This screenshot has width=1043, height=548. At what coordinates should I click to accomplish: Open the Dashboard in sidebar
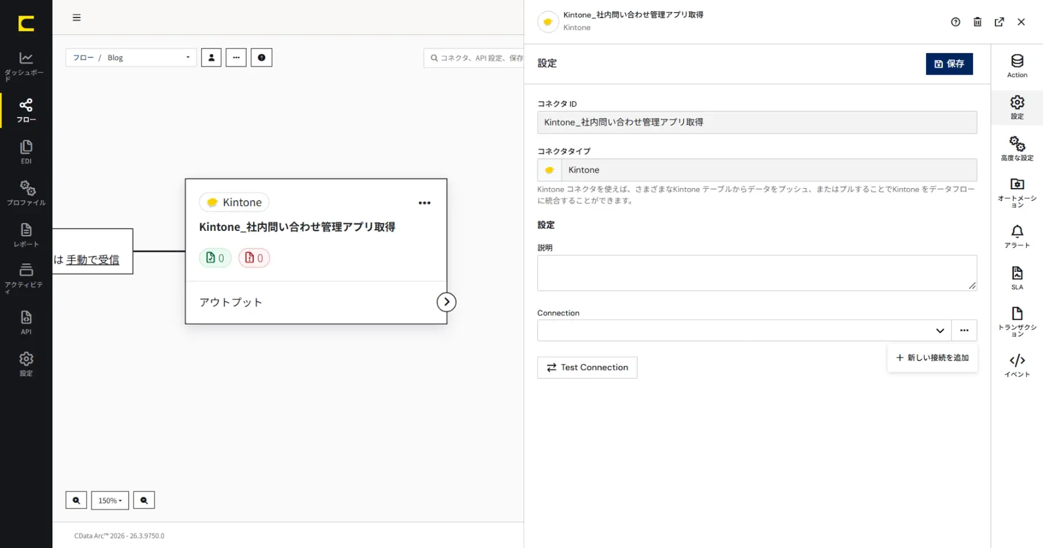coord(26,67)
